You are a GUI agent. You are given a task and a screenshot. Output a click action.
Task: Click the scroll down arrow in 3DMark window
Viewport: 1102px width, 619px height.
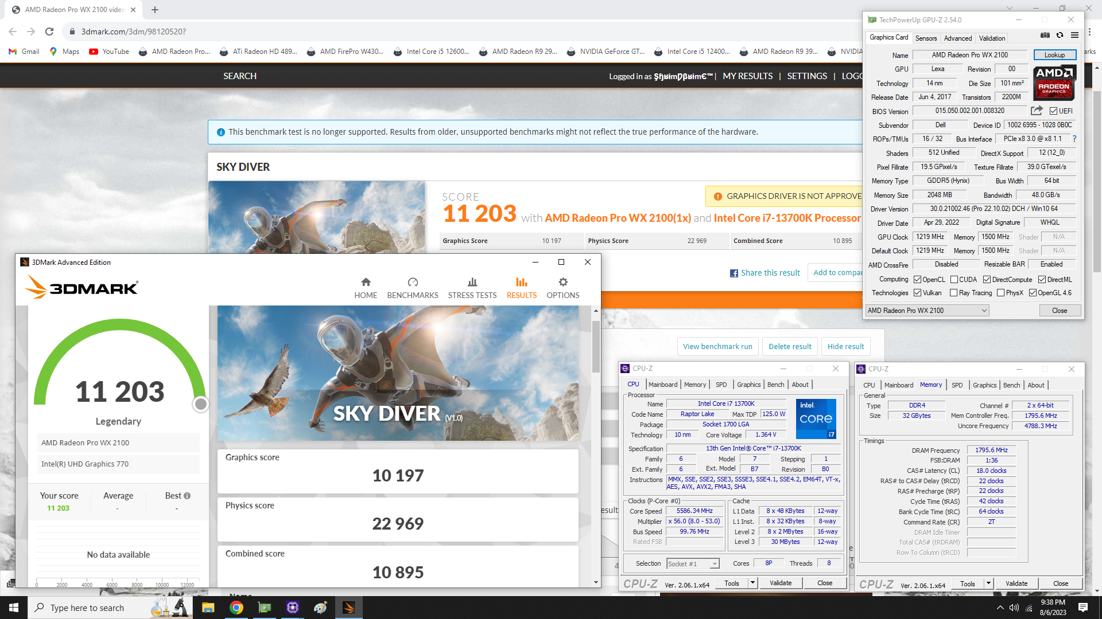(x=596, y=582)
